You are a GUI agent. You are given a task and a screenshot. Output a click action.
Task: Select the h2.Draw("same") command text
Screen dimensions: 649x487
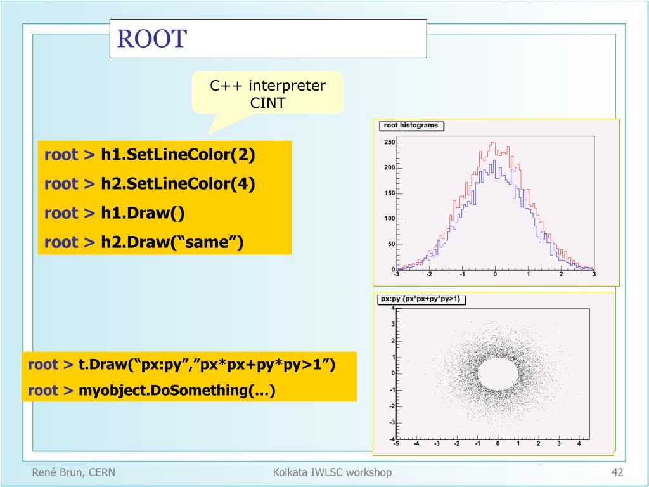click(x=172, y=242)
